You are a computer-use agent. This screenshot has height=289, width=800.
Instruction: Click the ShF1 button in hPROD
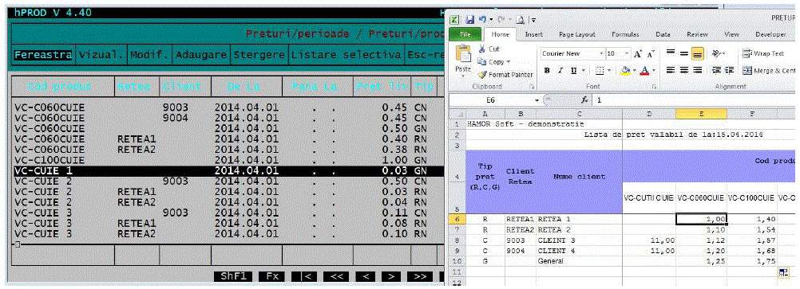[233, 276]
